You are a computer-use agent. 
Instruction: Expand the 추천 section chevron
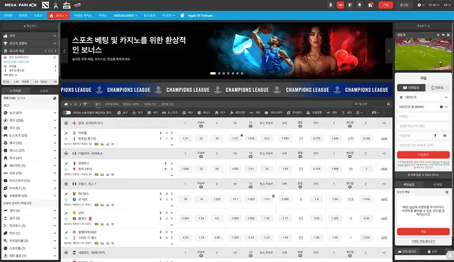[x=55, y=36]
